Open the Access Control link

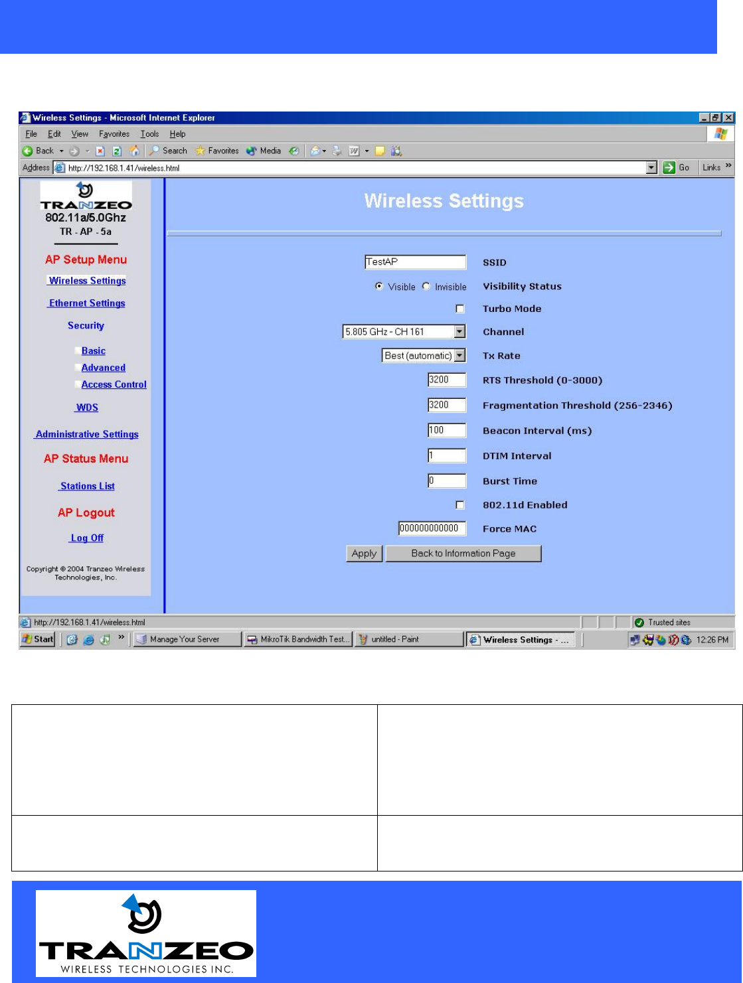[114, 384]
